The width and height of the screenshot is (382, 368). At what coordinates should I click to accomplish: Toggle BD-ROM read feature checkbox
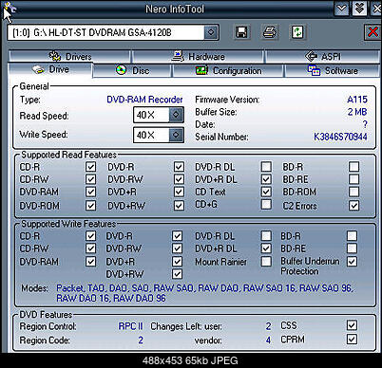(x=353, y=192)
